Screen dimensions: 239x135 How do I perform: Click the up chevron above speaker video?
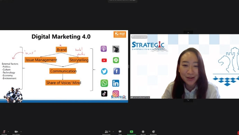coord(188,33)
